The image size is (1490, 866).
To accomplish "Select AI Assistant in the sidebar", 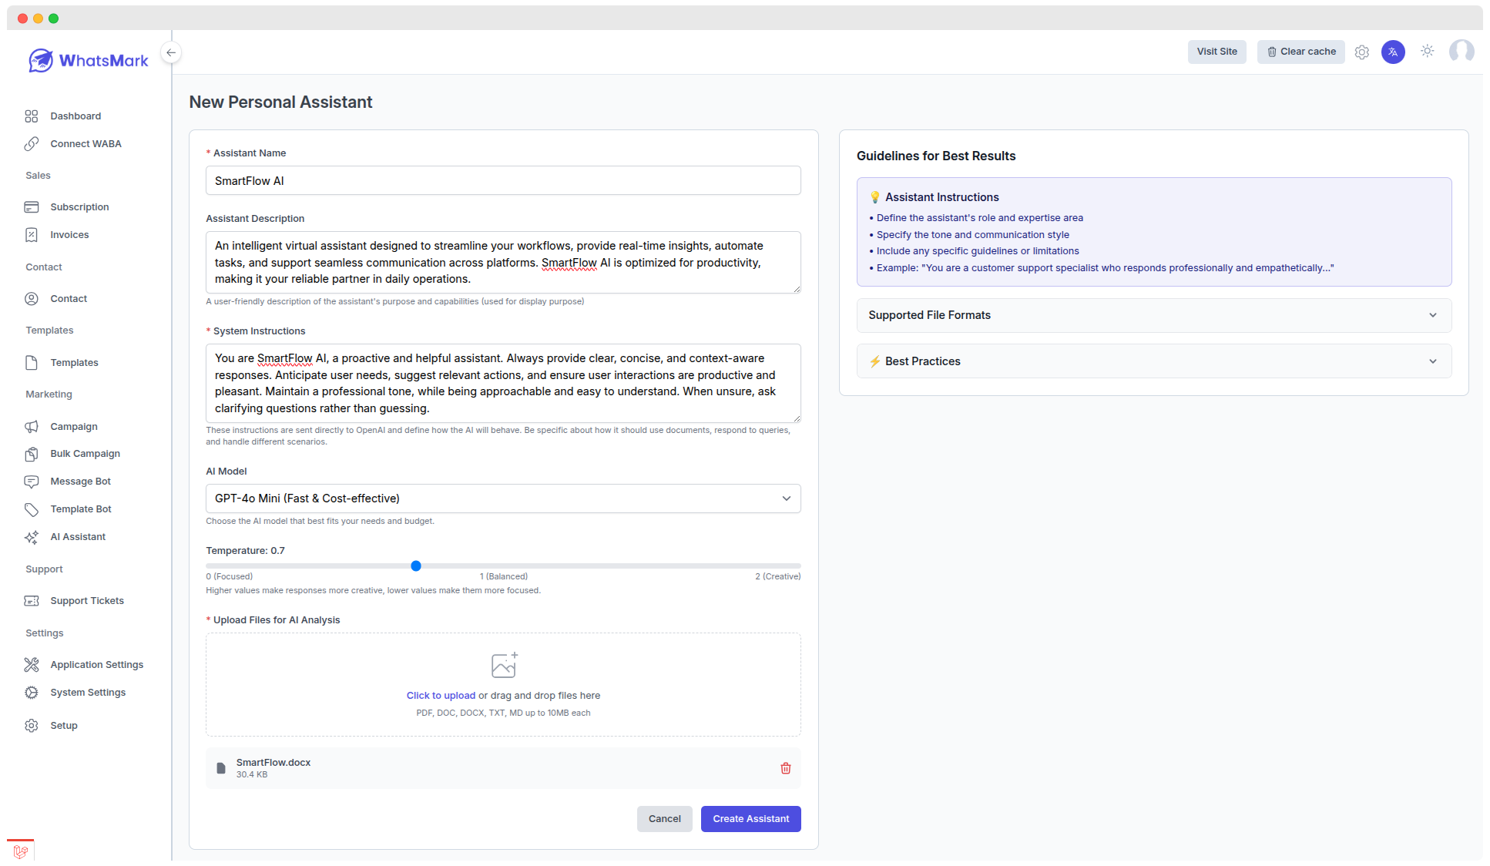I will pos(77,536).
